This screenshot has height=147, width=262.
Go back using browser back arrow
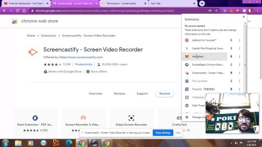[5, 11]
